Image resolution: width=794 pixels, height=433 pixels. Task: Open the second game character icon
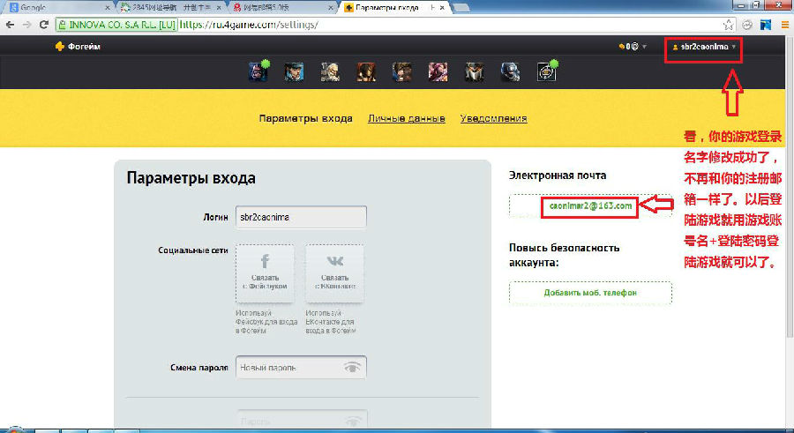click(294, 71)
